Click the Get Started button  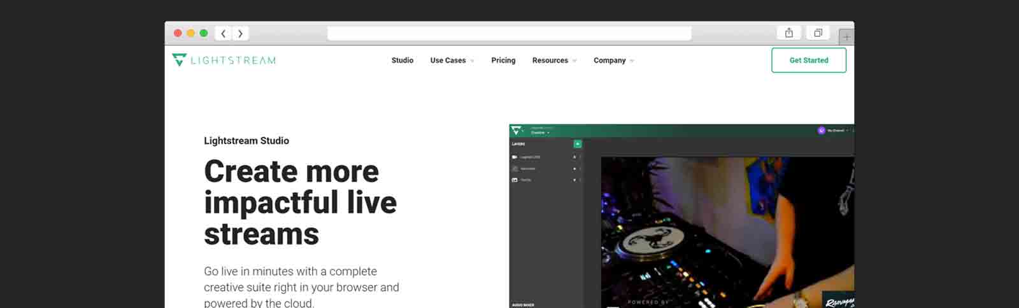(x=808, y=60)
